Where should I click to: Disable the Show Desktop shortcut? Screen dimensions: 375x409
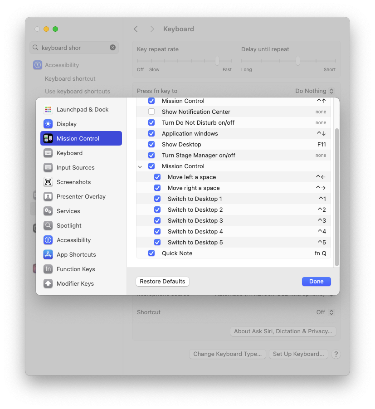[x=151, y=145]
